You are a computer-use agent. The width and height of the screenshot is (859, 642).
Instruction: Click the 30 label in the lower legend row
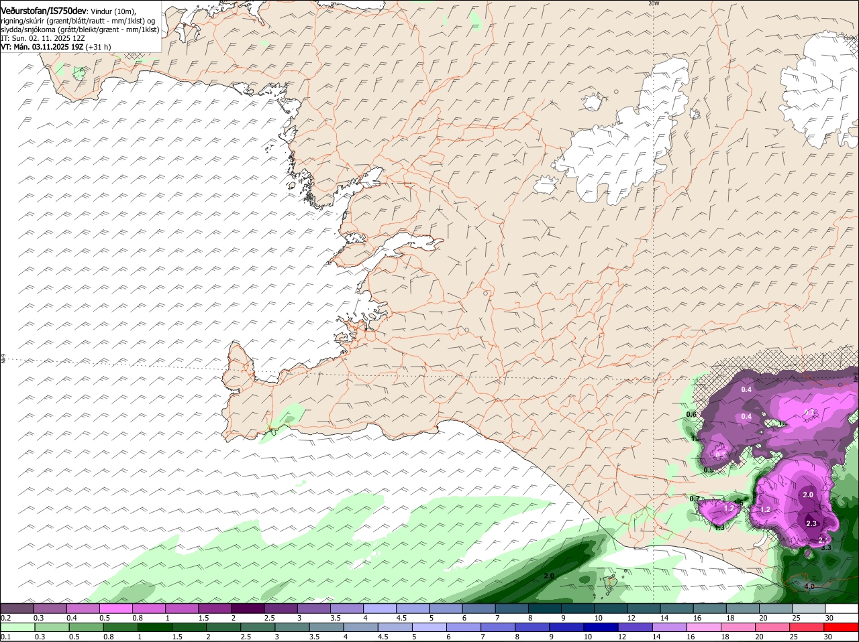(827, 637)
